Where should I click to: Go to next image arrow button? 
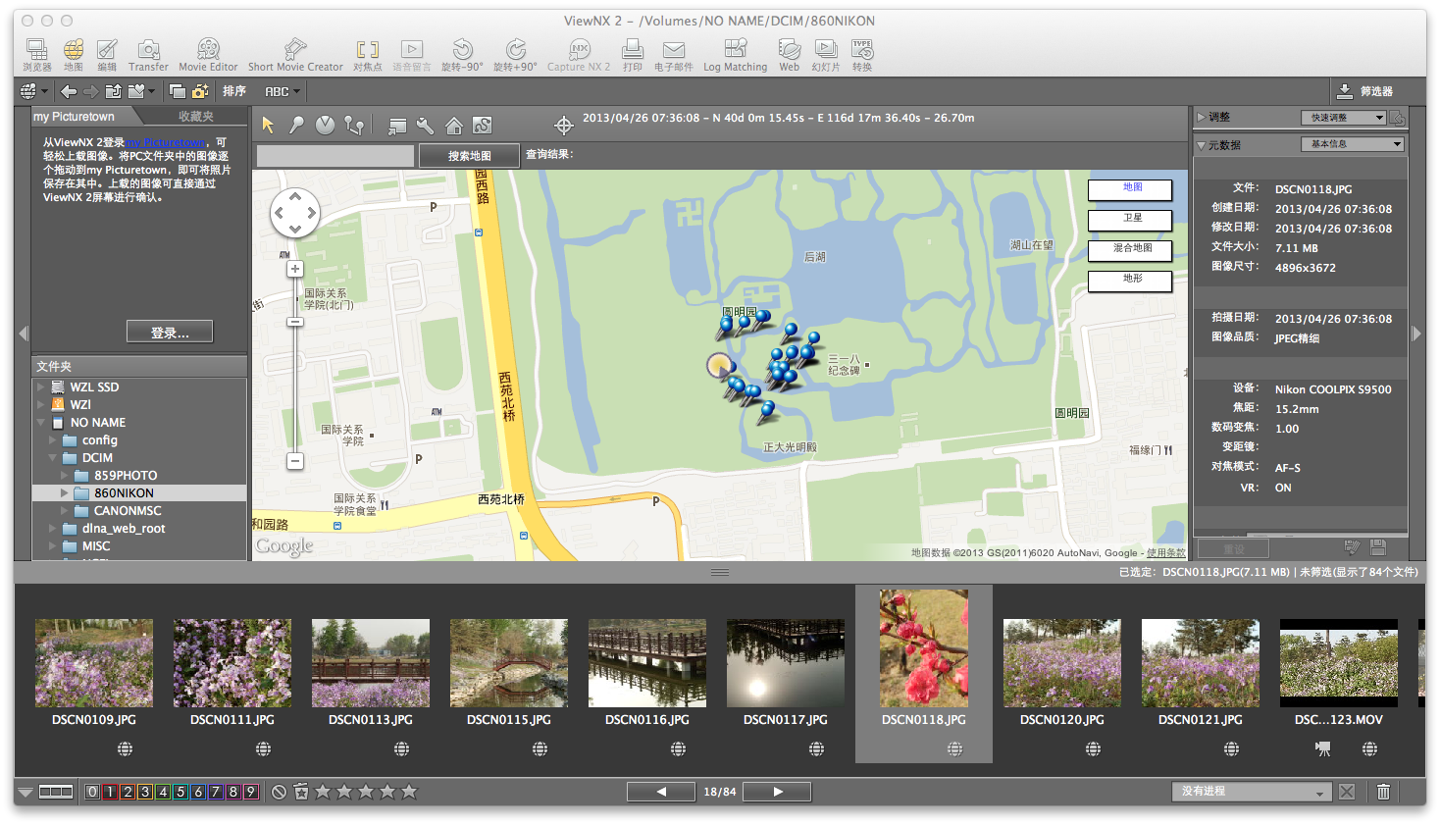(777, 792)
